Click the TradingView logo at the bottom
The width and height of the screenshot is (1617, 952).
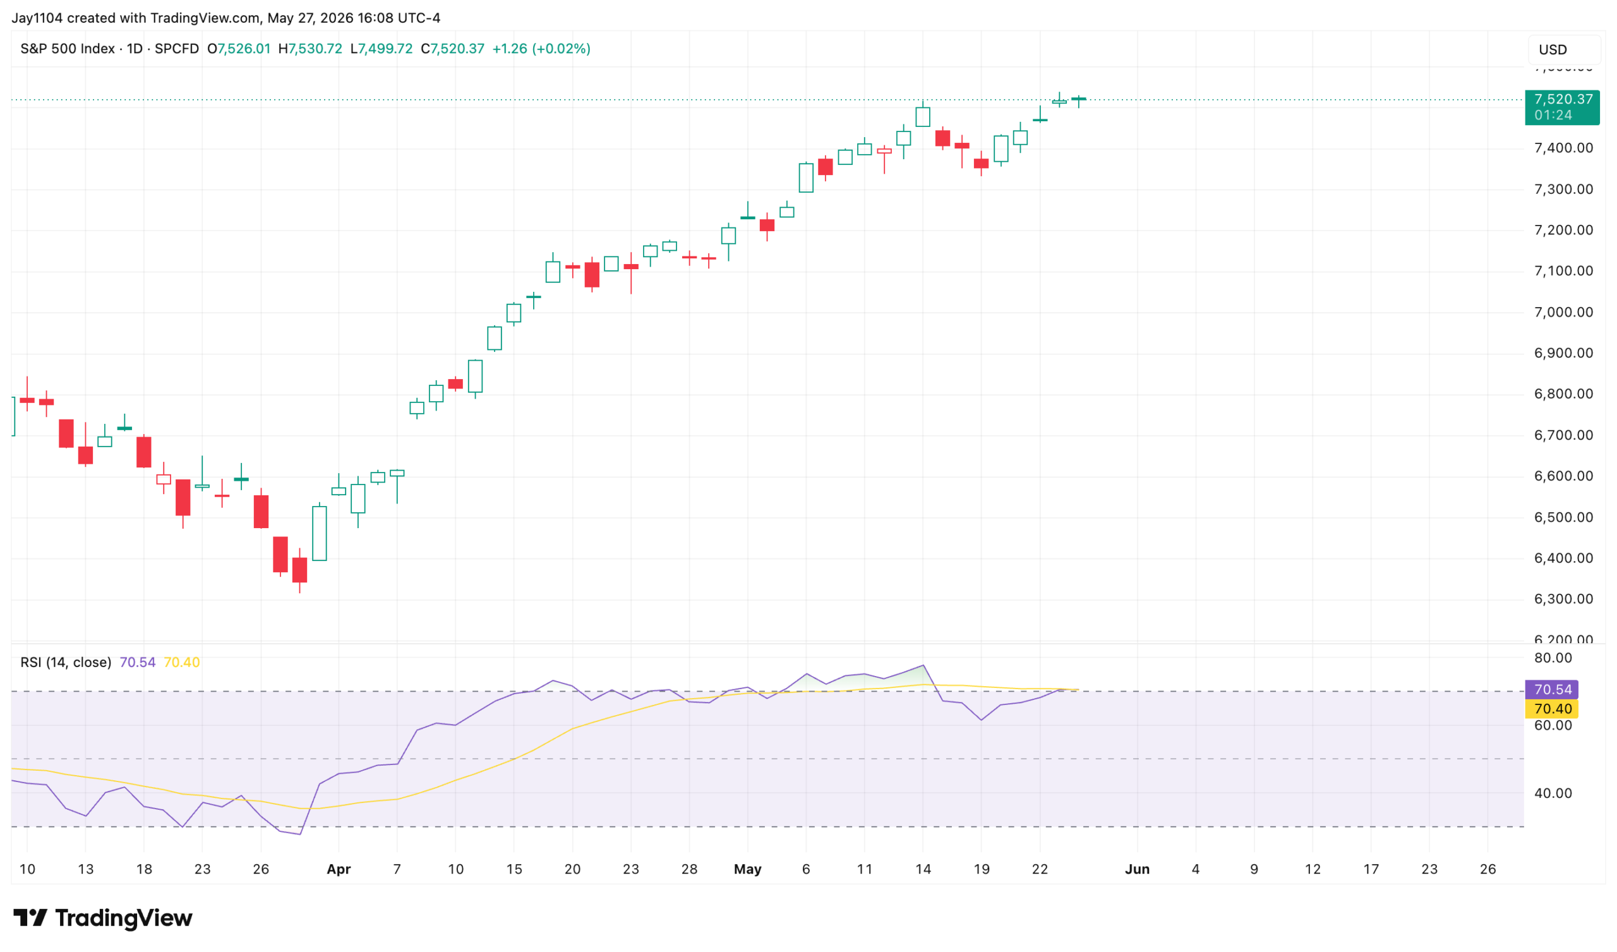pos(103,918)
